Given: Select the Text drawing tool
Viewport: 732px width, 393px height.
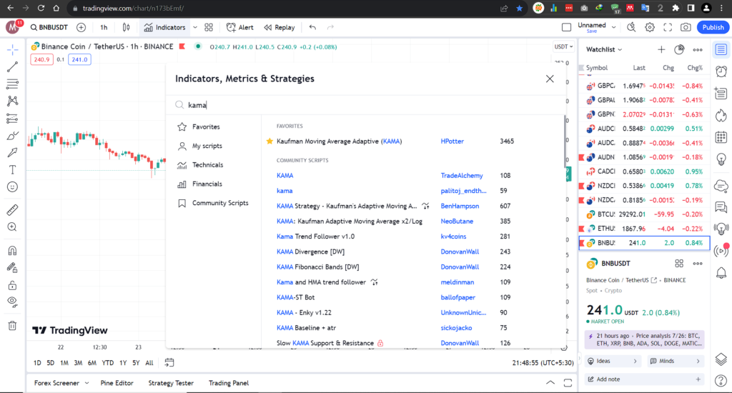Looking at the screenshot, I should pyautogui.click(x=12, y=170).
